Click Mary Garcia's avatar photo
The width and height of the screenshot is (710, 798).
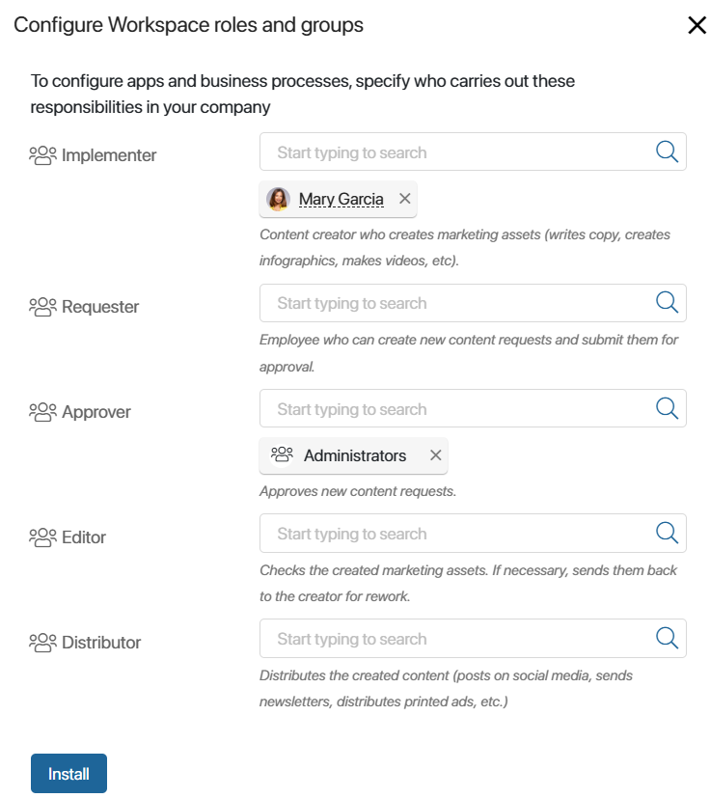coord(279,199)
